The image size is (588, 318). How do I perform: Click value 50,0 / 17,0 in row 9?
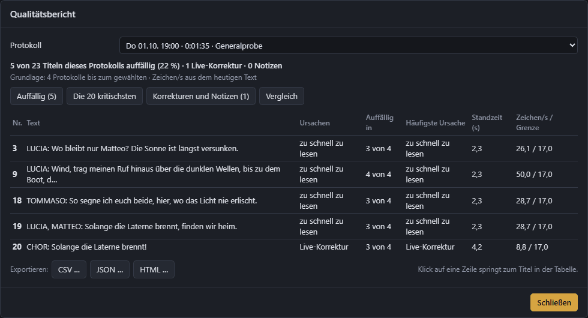pyautogui.click(x=534, y=175)
